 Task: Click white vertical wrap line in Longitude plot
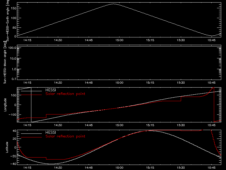click(x=31, y=105)
